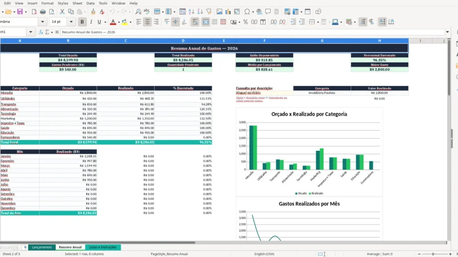Click column D header
This screenshot has height=257, width=458.
183,41
